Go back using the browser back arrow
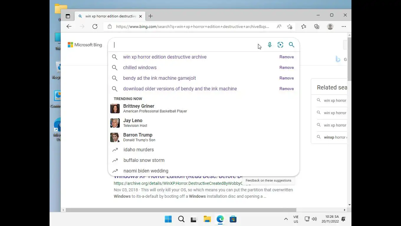Image resolution: width=401 pixels, height=226 pixels. (69, 26)
